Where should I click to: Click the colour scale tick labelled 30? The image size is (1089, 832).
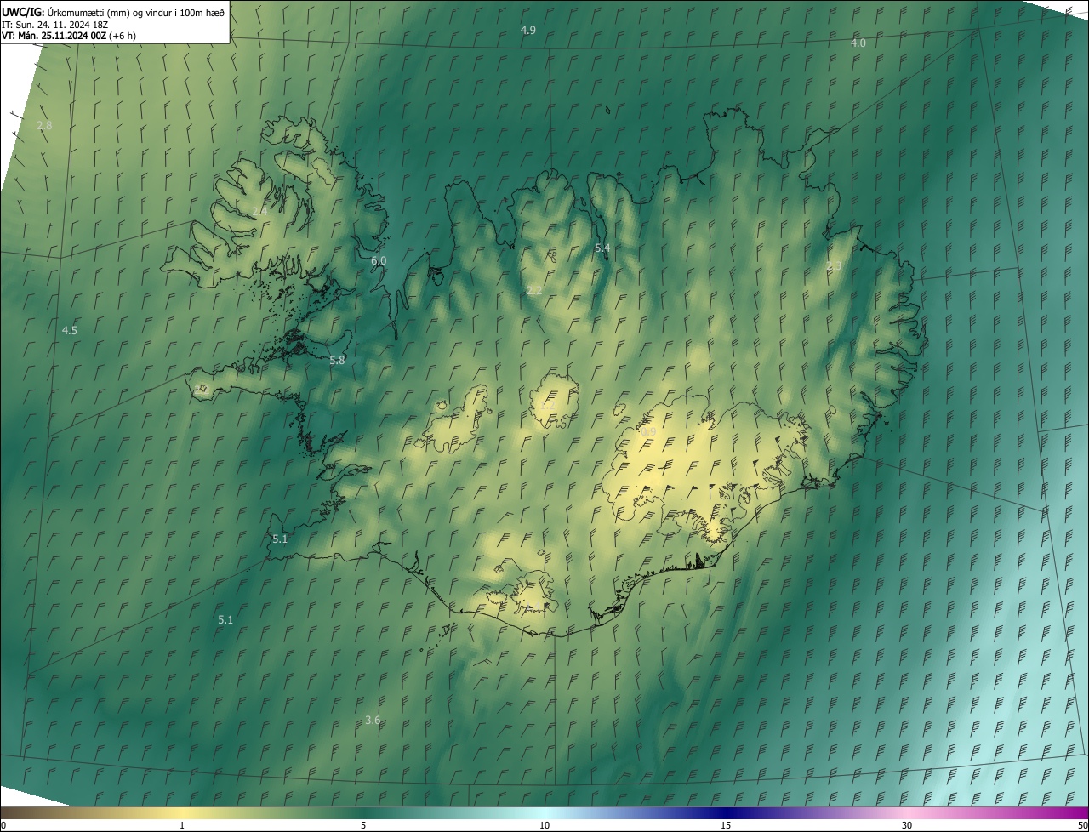[x=907, y=826]
